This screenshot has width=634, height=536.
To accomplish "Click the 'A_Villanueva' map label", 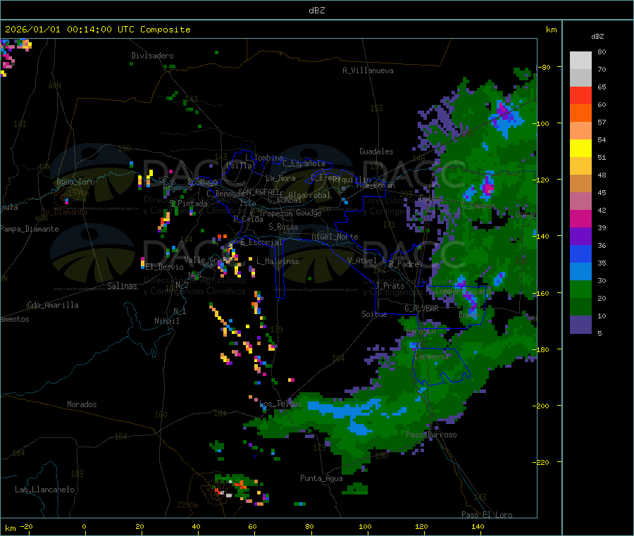I will [x=368, y=70].
